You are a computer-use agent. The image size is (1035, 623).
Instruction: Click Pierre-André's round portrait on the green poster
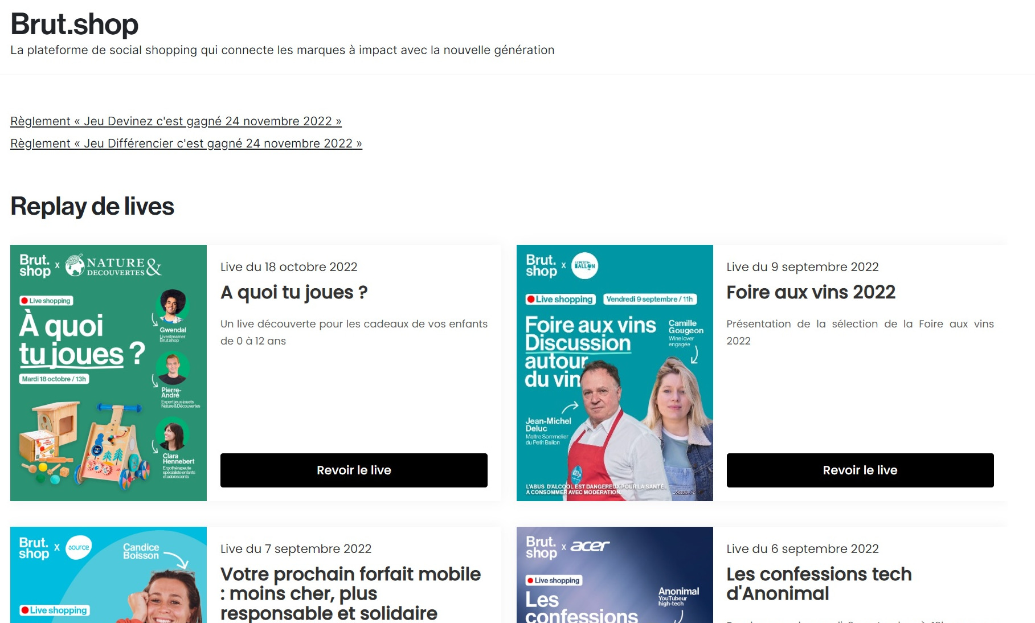(x=173, y=368)
